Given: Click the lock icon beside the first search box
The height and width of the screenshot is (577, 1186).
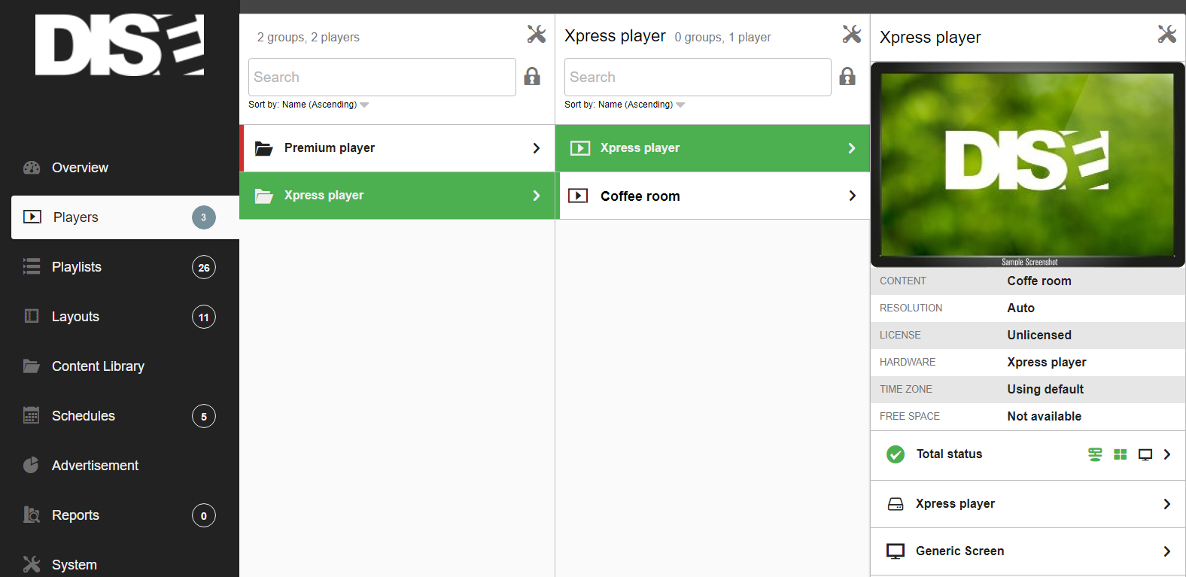Looking at the screenshot, I should [x=532, y=76].
